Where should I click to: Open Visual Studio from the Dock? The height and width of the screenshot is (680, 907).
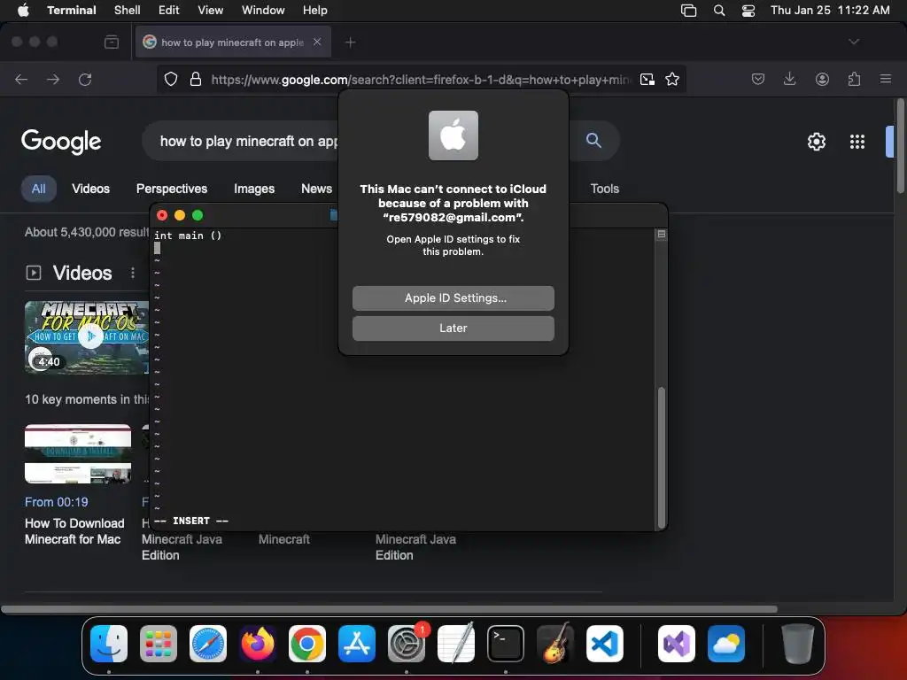677,644
